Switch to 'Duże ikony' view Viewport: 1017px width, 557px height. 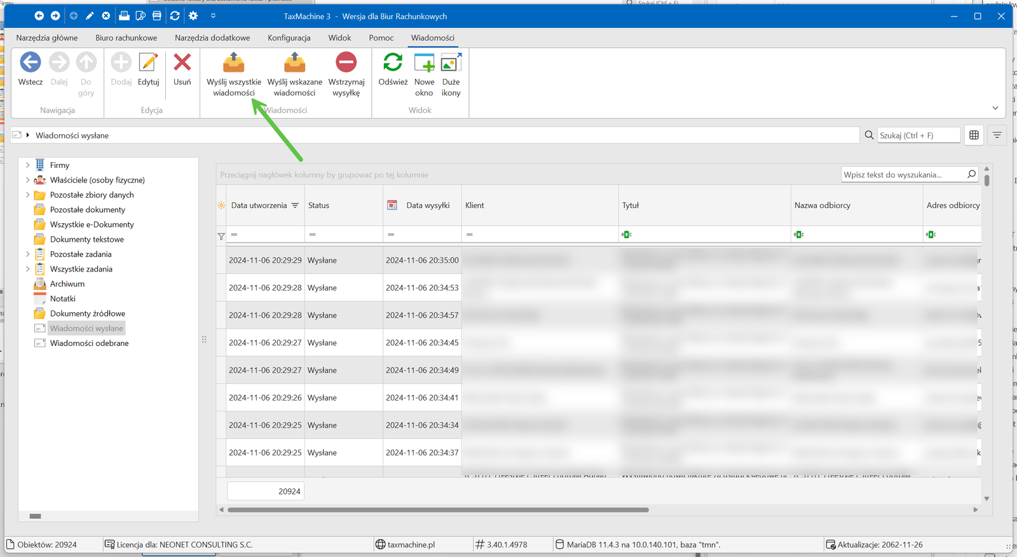point(451,63)
